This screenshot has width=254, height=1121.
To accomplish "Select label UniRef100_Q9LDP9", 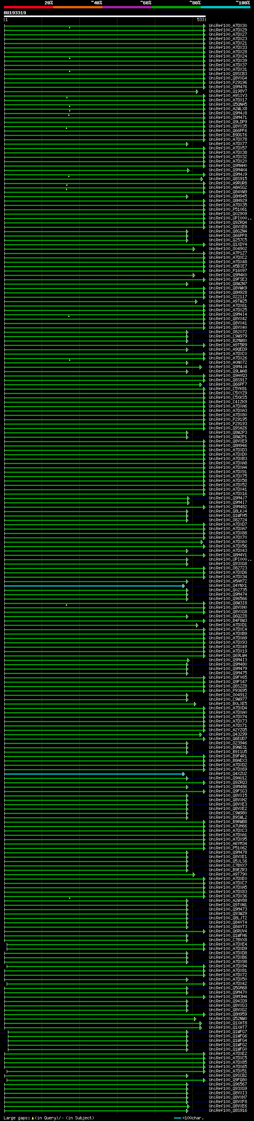I will [x=228, y=122].
